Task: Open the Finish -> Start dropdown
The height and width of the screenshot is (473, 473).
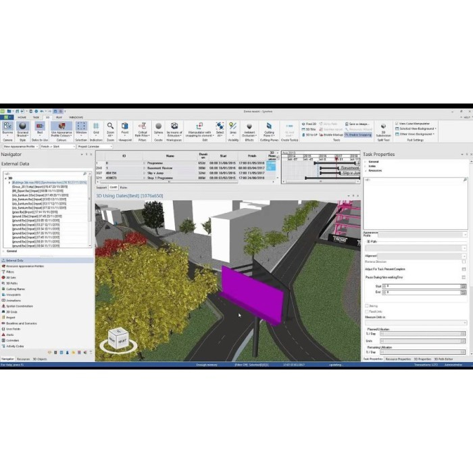Action: click(x=57, y=147)
